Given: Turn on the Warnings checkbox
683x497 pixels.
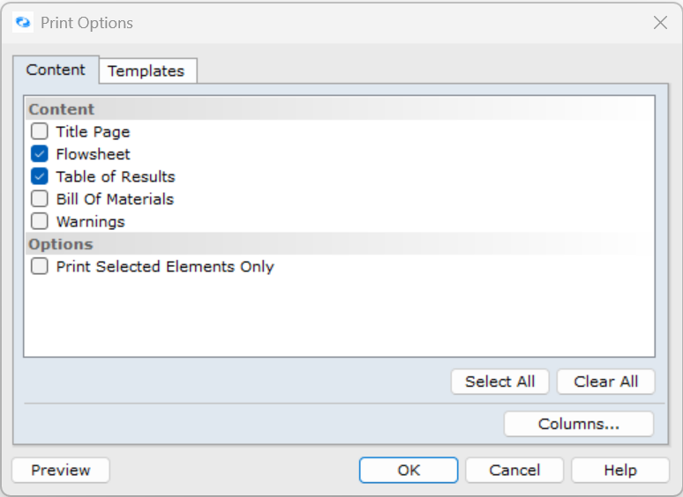Looking at the screenshot, I should [40, 222].
